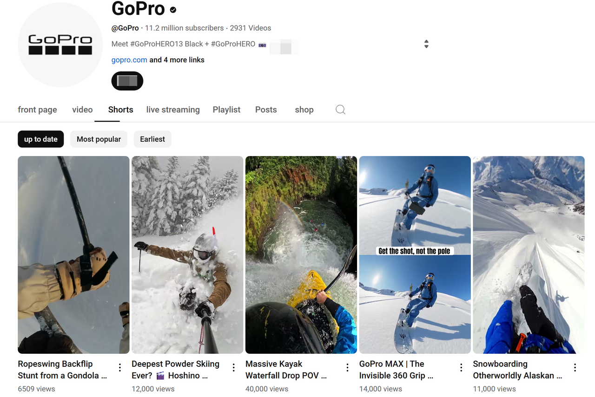The width and height of the screenshot is (595, 397).
Task: Enable the Most popular sorting filter
Action: pyautogui.click(x=99, y=139)
